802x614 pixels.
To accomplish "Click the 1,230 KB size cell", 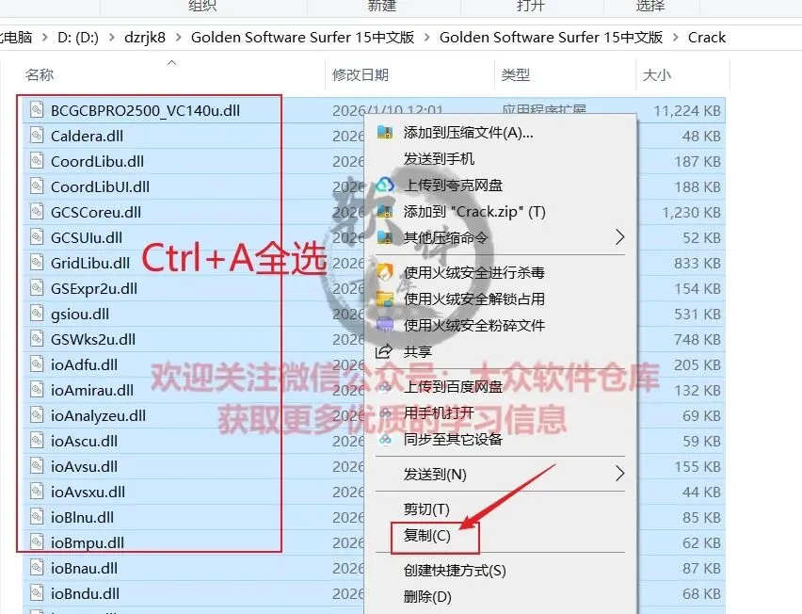I will (x=691, y=212).
